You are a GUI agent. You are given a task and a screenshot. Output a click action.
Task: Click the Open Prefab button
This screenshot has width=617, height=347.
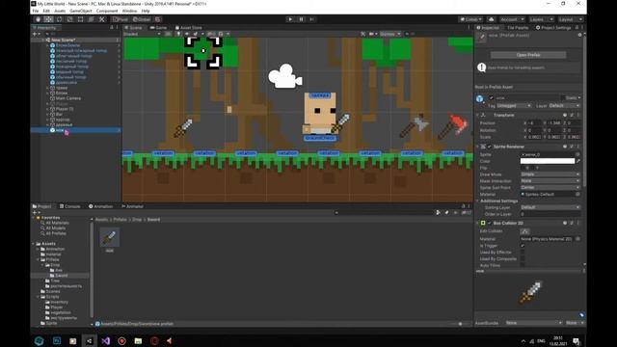click(x=528, y=55)
